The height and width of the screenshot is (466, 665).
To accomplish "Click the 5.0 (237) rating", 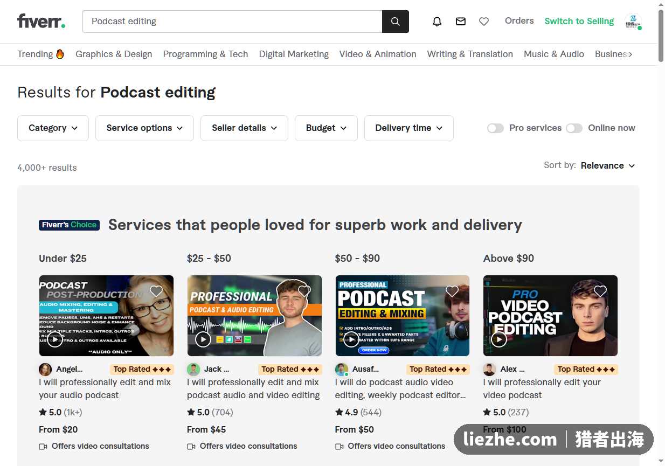I will (x=506, y=413).
